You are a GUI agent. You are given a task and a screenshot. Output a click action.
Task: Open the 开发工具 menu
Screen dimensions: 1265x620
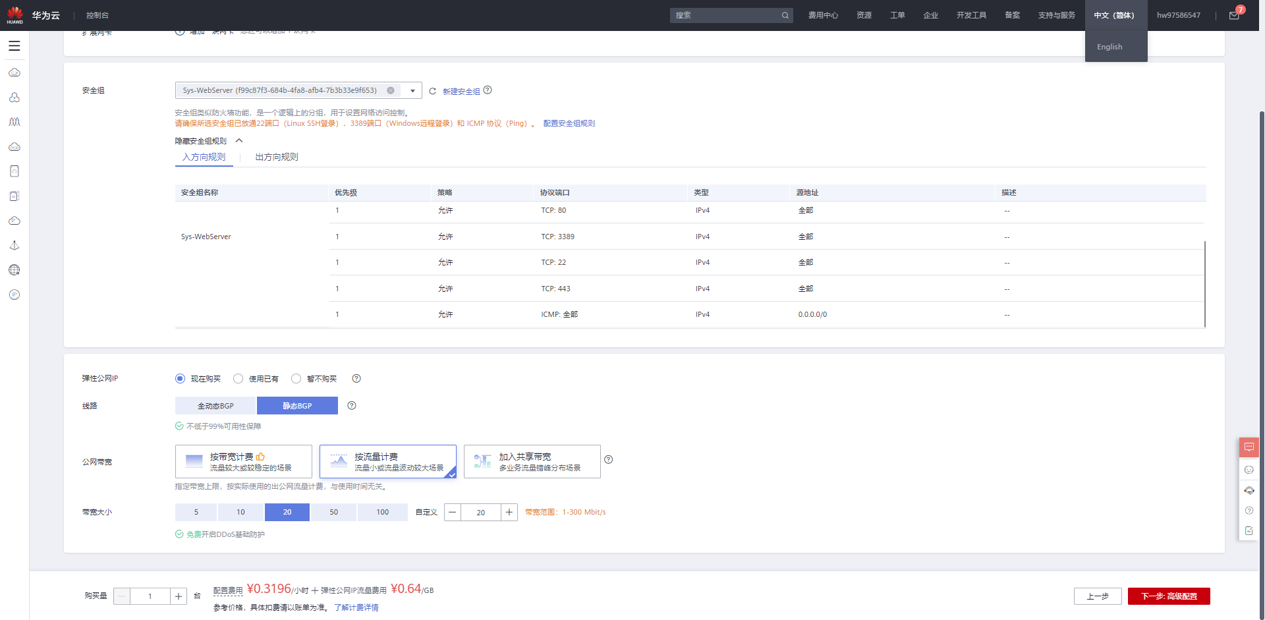(971, 15)
